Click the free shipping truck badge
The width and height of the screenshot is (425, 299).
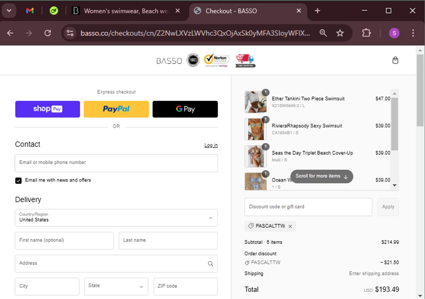pyautogui.click(x=245, y=61)
